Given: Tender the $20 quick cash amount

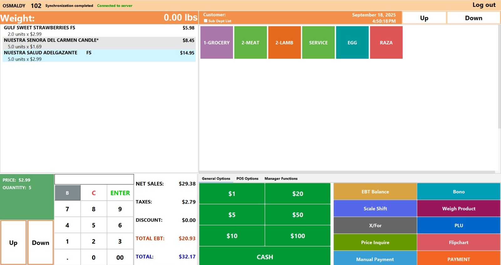Looking at the screenshot, I should (298, 193).
